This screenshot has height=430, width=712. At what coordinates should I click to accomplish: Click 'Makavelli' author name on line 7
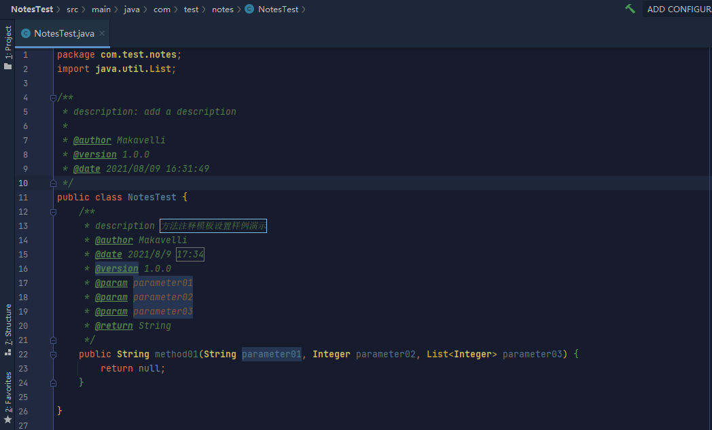tap(141, 141)
